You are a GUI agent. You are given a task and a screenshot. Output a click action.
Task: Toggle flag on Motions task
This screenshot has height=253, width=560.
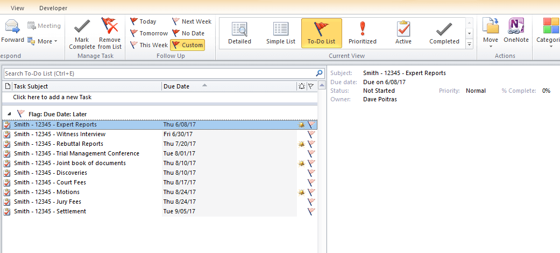[x=311, y=192]
